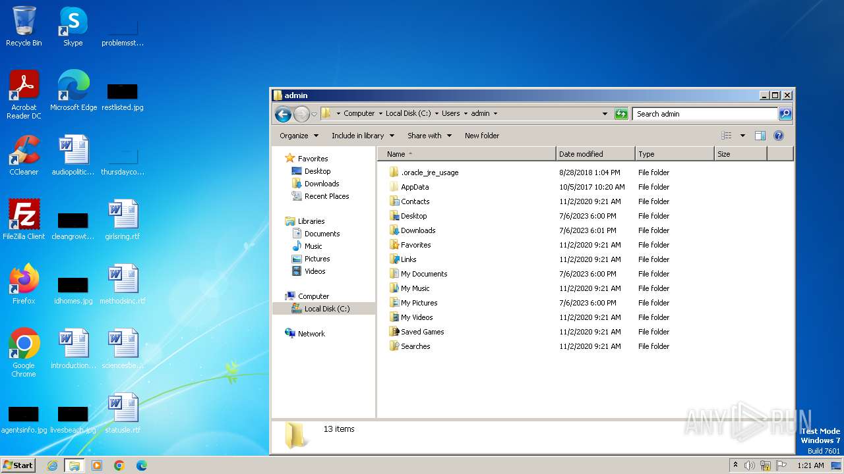Sort by Size column header
The image size is (844, 474).
740,154
